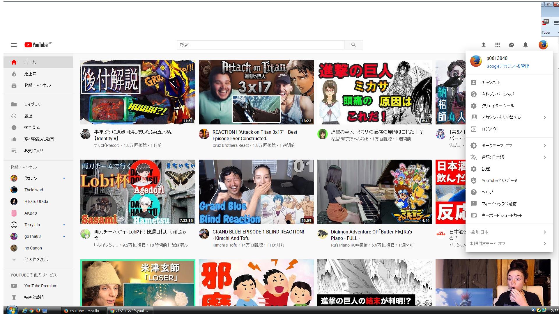Screen dimensions: 559x314
Task: Select YouTube でのデータ
Action: (509, 181)
